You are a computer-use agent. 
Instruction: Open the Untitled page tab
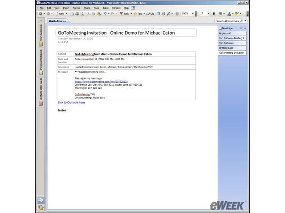point(232,48)
